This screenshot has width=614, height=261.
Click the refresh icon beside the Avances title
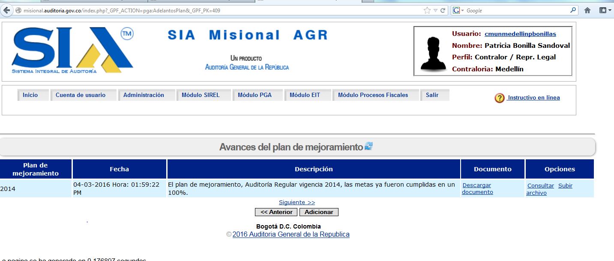click(x=368, y=147)
